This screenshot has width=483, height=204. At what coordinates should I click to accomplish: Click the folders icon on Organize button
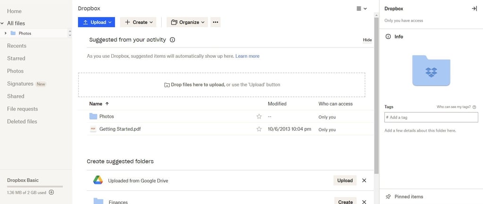point(175,22)
